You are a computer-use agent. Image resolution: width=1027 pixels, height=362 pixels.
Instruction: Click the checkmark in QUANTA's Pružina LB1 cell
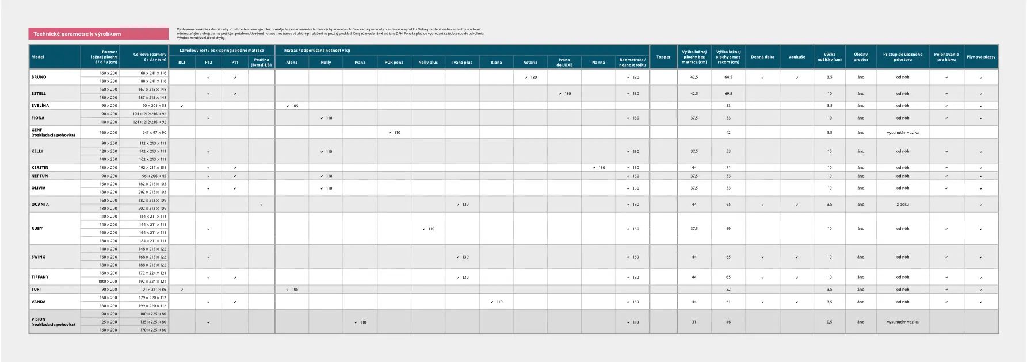(x=261, y=205)
